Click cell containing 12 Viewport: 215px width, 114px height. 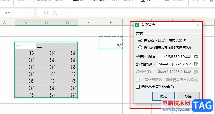point(25,53)
